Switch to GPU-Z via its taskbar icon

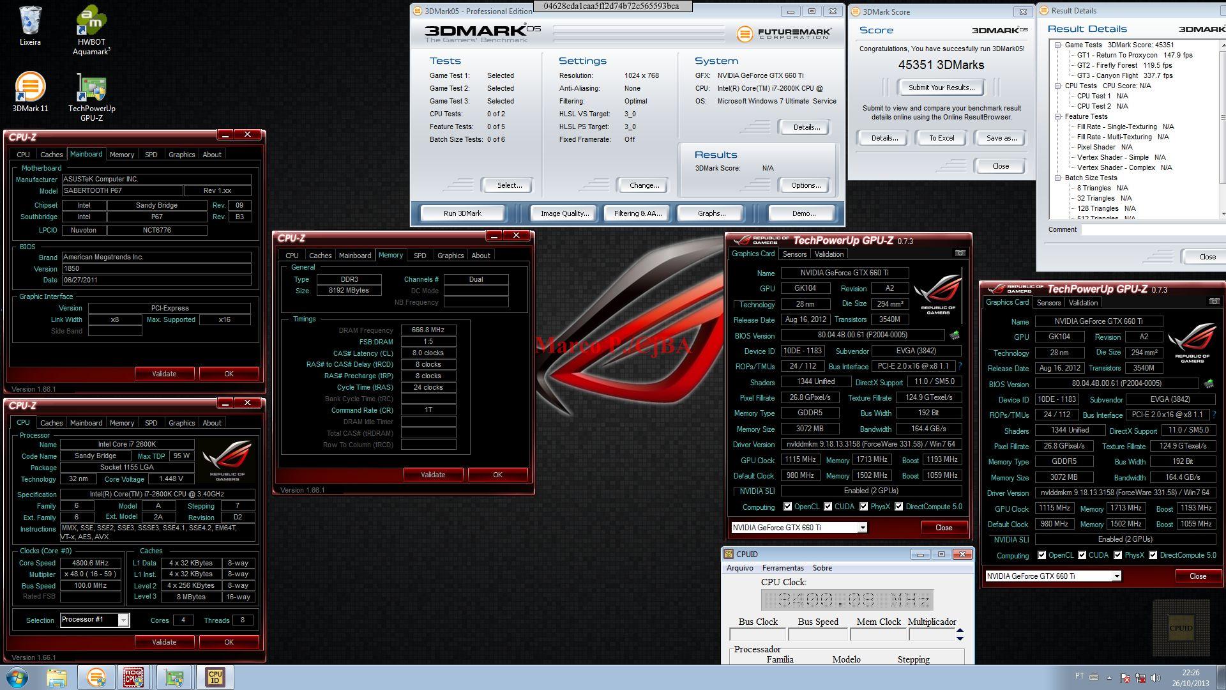pyautogui.click(x=174, y=677)
